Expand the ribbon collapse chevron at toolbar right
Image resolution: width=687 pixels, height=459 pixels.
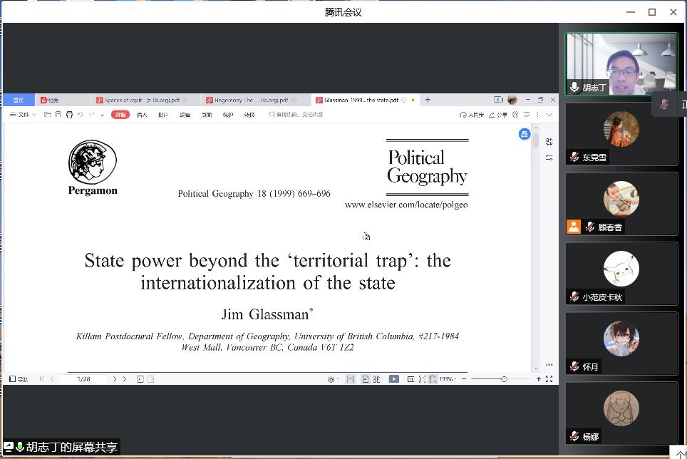click(549, 115)
